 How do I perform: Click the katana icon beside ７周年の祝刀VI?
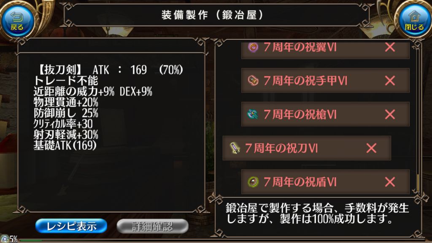[235, 148]
